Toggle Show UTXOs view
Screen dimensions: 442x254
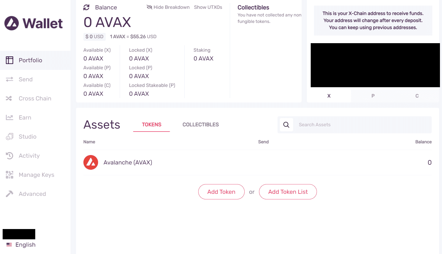click(x=208, y=7)
